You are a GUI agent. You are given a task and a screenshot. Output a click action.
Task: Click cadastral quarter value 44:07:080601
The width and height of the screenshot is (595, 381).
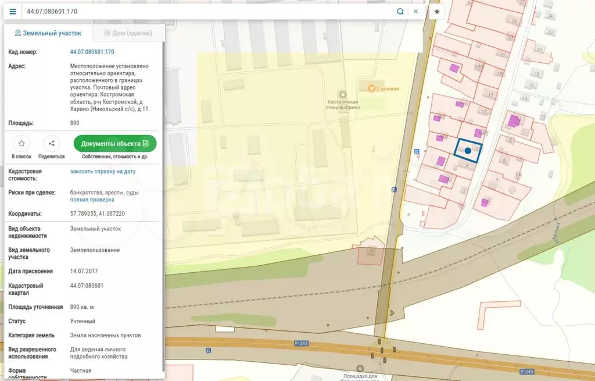pos(87,286)
